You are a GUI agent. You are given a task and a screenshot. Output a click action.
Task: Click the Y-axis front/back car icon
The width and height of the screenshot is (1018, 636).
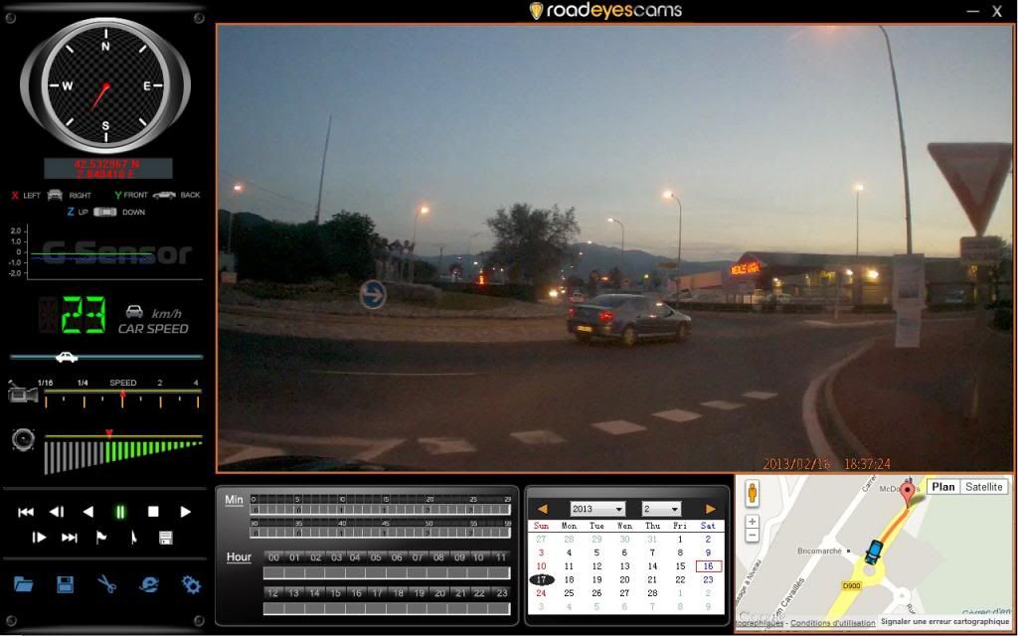pos(164,195)
